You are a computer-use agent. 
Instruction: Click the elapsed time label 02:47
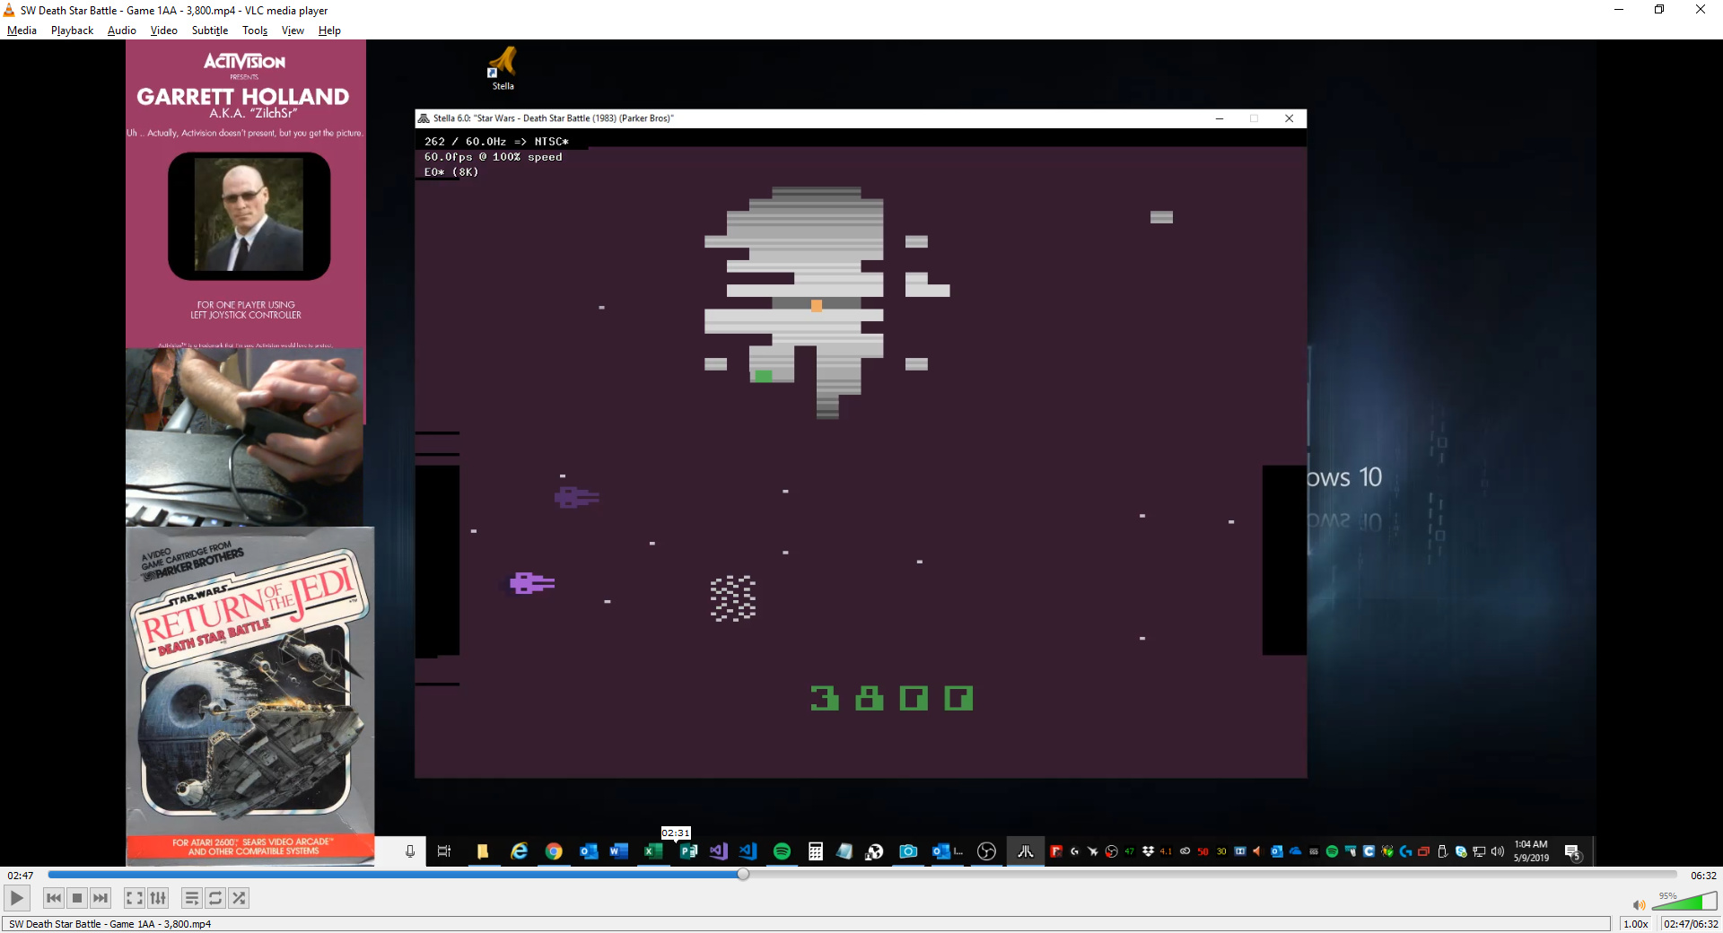click(x=21, y=876)
